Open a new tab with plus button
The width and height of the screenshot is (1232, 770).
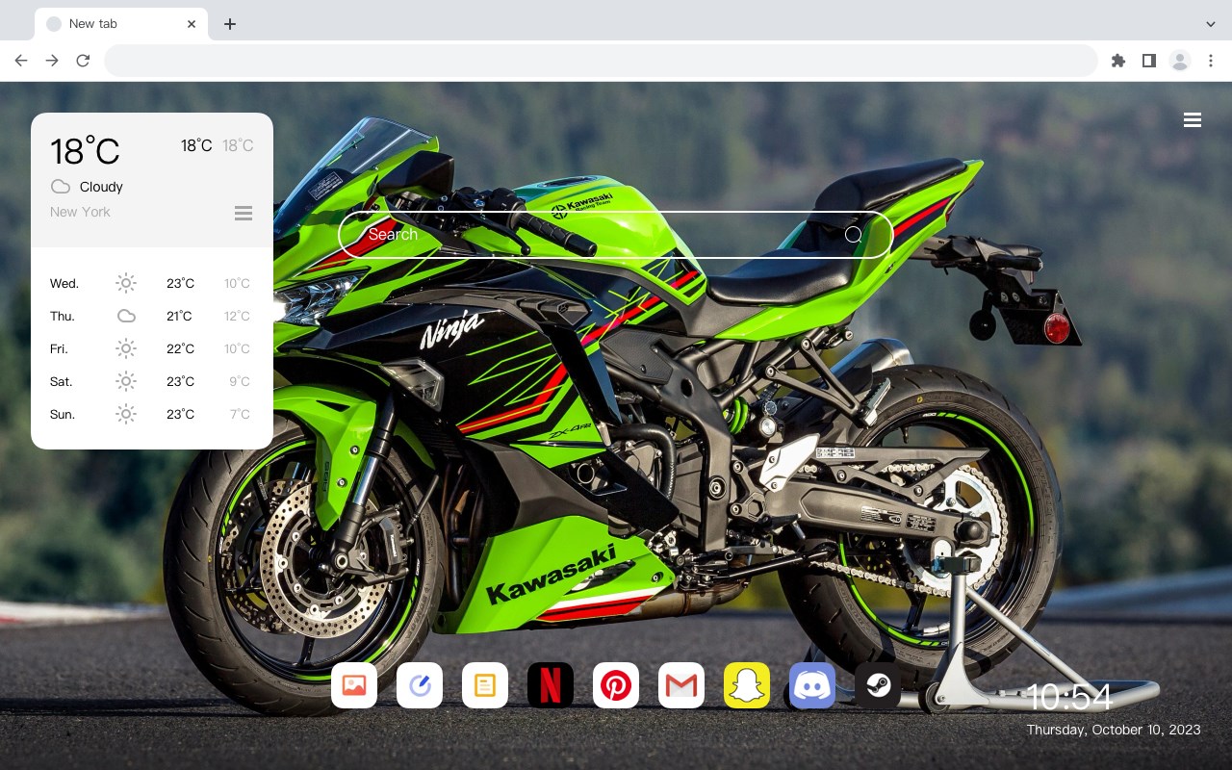coord(229,24)
